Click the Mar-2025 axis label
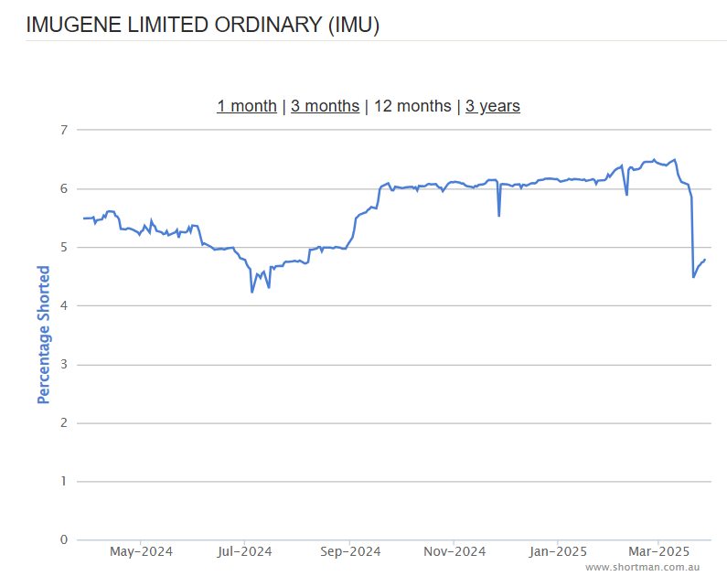The height and width of the screenshot is (576, 727). [x=658, y=551]
